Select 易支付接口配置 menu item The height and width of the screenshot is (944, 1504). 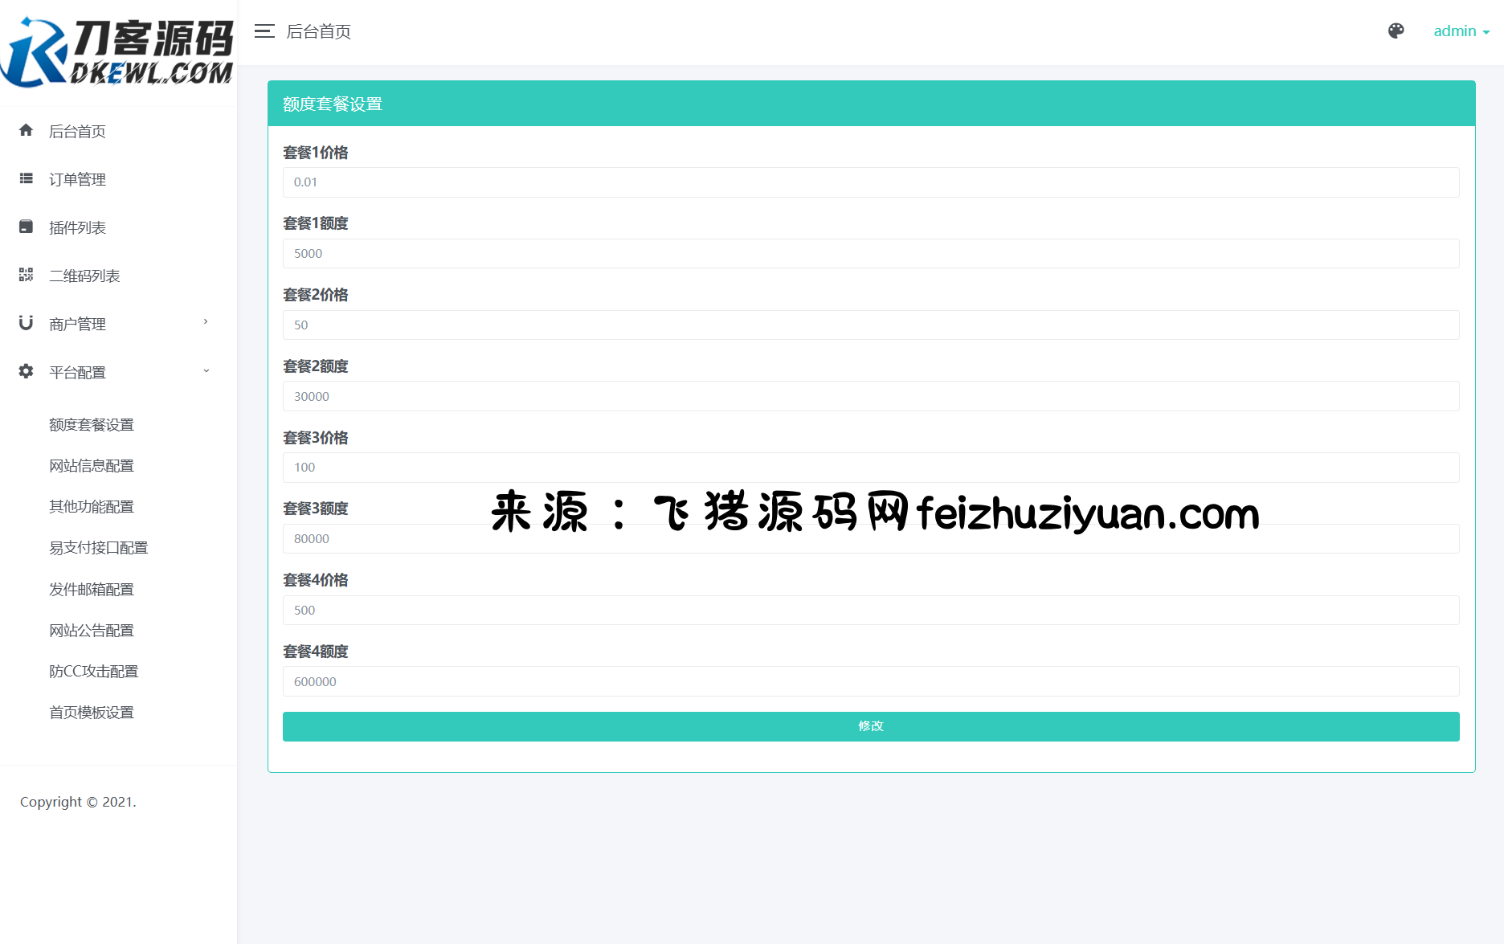pos(99,548)
